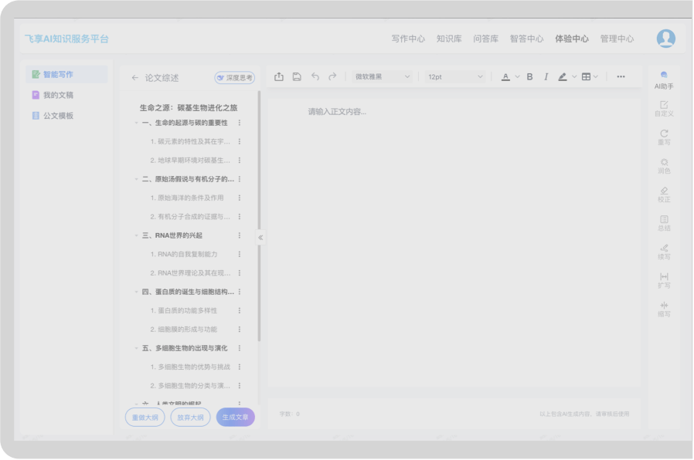
Task: Open the AI助手 panel
Action: (x=664, y=80)
